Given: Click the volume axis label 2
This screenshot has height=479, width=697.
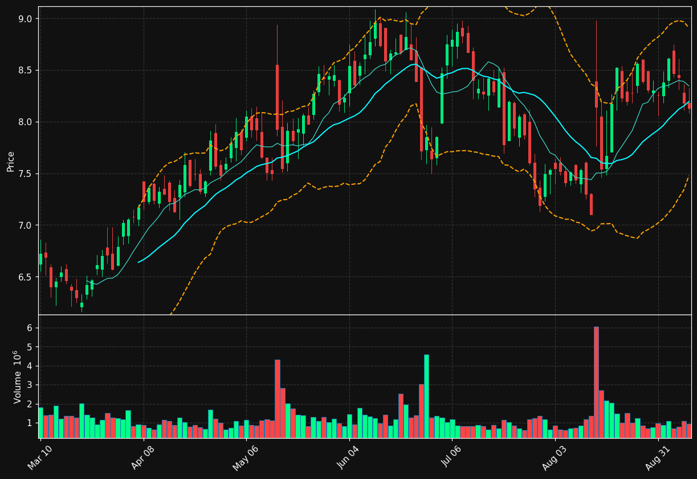Looking at the screenshot, I should (30, 404).
